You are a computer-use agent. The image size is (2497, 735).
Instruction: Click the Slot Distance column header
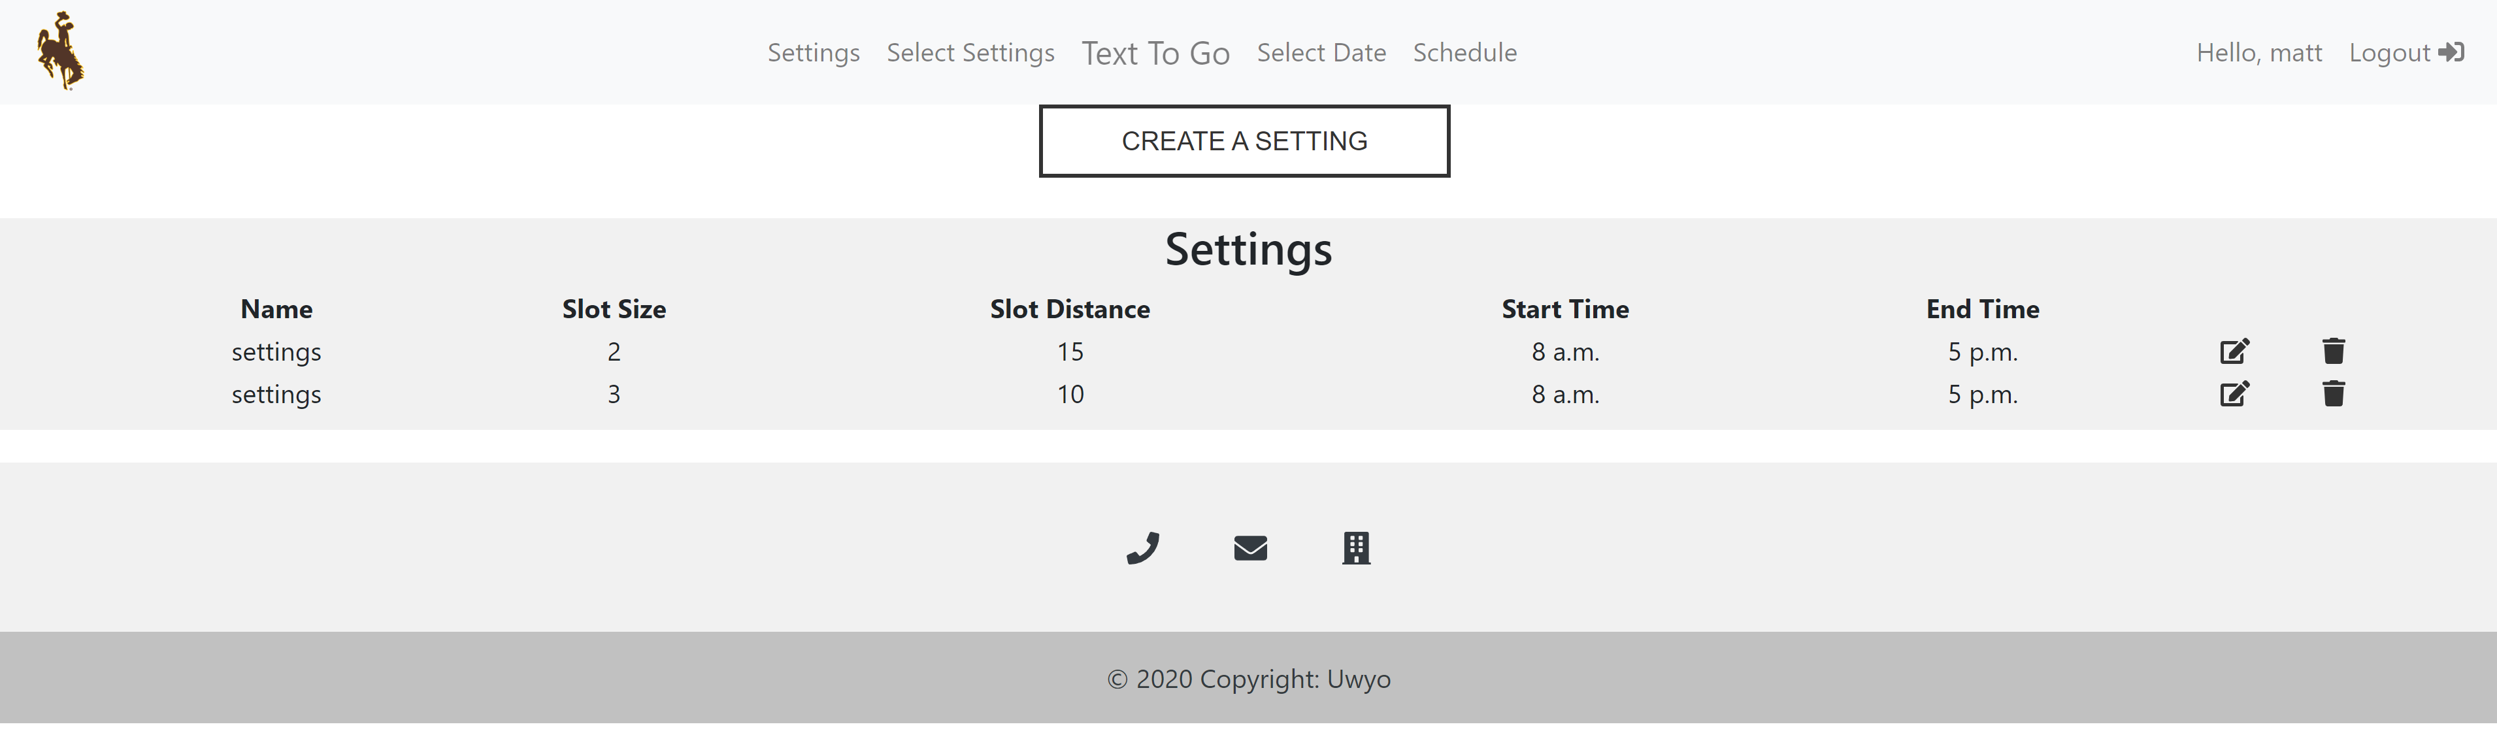coord(1070,308)
